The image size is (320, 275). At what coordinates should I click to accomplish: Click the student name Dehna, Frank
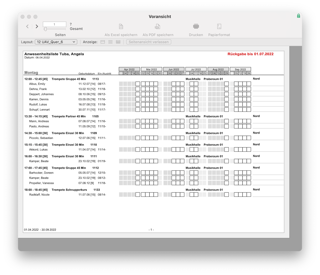coord(38,89)
